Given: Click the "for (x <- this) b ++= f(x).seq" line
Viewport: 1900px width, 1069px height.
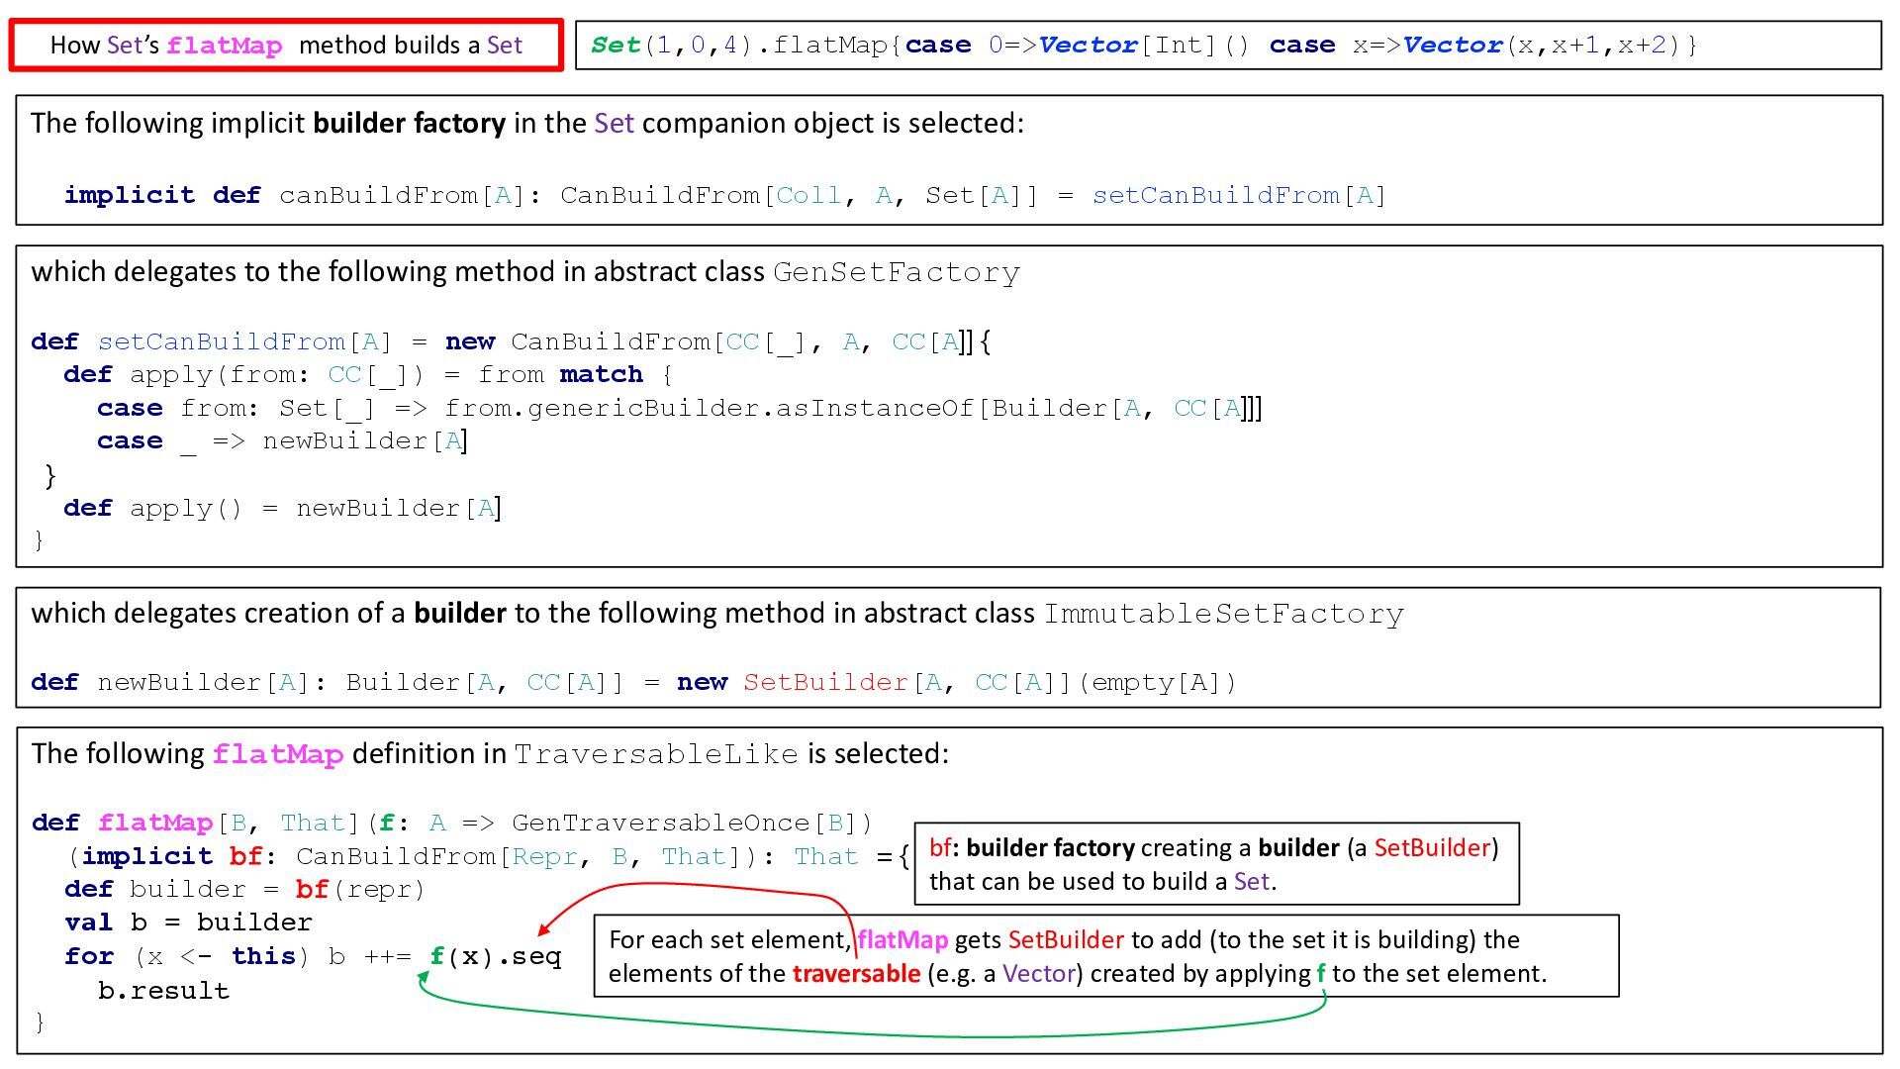Looking at the screenshot, I should pyautogui.click(x=313, y=957).
